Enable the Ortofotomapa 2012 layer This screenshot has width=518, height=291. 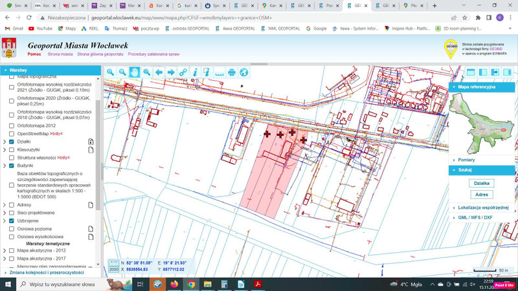tap(12, 126)
